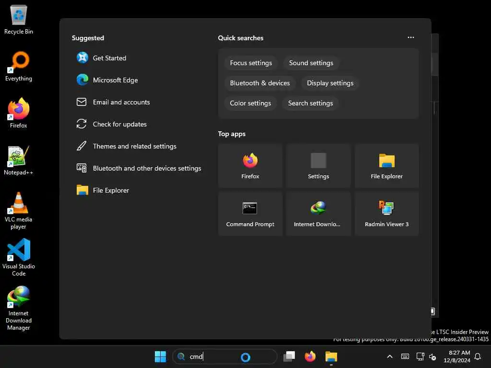Select Recycle Bin desktop icon
The height and width of the screenshot is (368, 491).
click(19, 20)
